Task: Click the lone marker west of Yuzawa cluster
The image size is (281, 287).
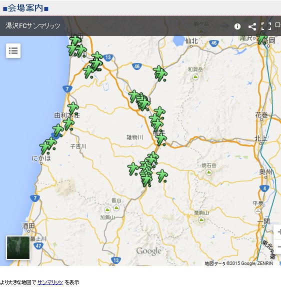Action: click(132, 169)
